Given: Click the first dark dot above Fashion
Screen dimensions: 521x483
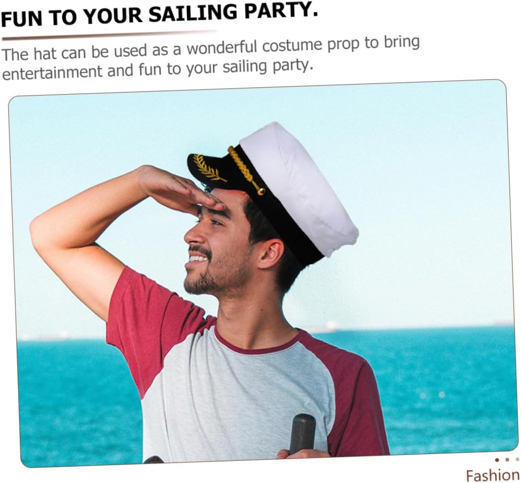Looking at the screenshot, I should (x=497, y=460).
